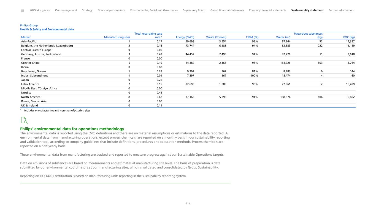
Task: Navigate to the Strategy tab
Action: [87, 10]
